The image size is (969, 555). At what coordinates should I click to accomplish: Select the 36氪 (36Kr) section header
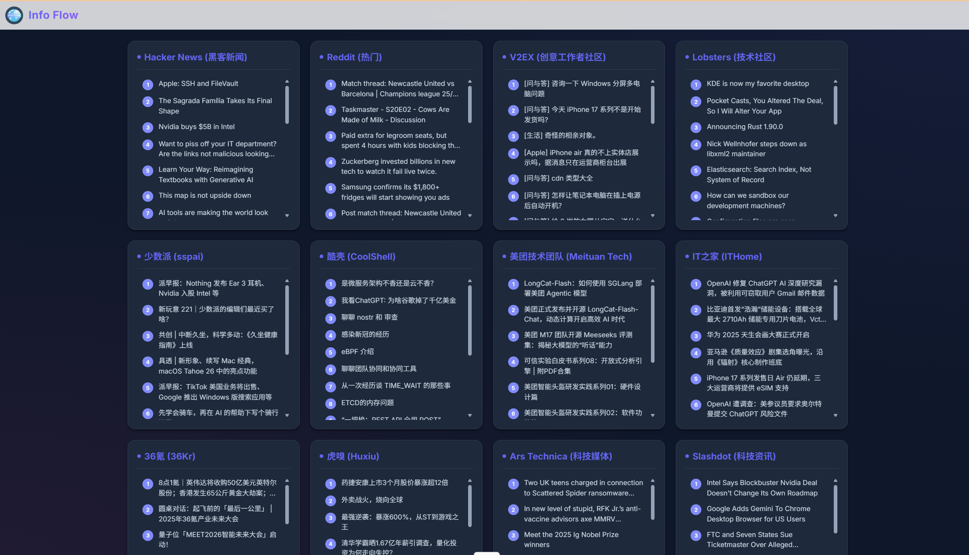click(x=169, y=456)
